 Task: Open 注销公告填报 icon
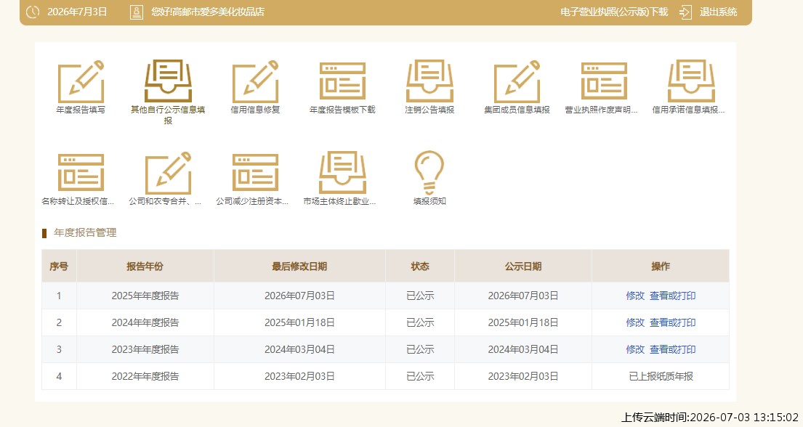tap(429, 81)
